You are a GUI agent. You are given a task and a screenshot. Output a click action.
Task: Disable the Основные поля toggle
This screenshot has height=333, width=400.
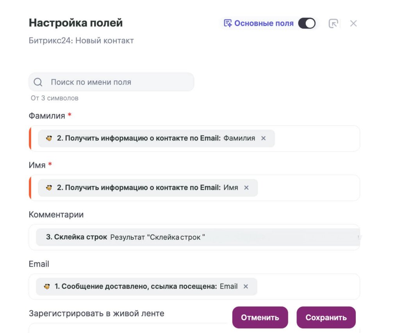(x=307, y=23)
